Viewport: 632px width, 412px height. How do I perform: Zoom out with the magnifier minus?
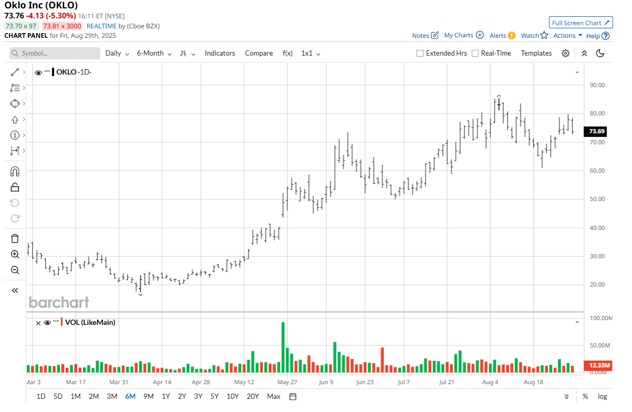[15, 270]
